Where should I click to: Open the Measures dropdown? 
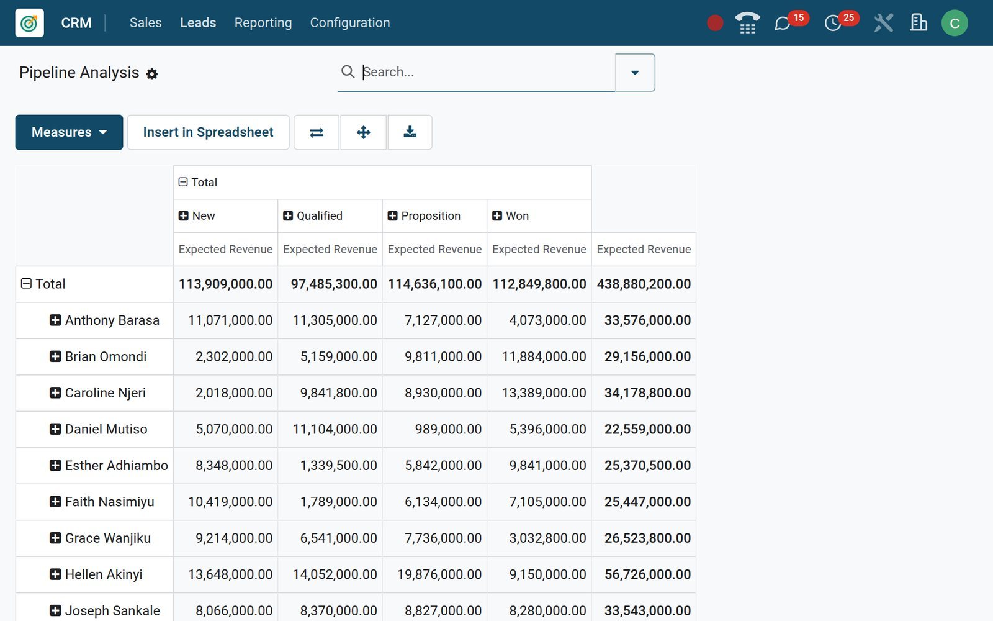tap(69, 132)
